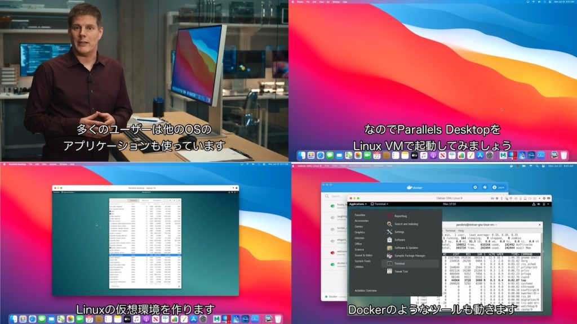Open the Calendar icon in top-right frame's Dock

377,155
